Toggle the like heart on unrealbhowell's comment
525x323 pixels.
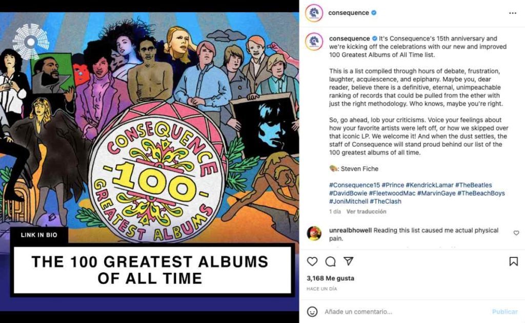(516, 232)
